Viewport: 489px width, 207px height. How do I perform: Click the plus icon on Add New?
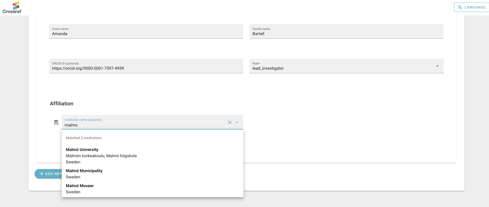click(x=42, y=174)
